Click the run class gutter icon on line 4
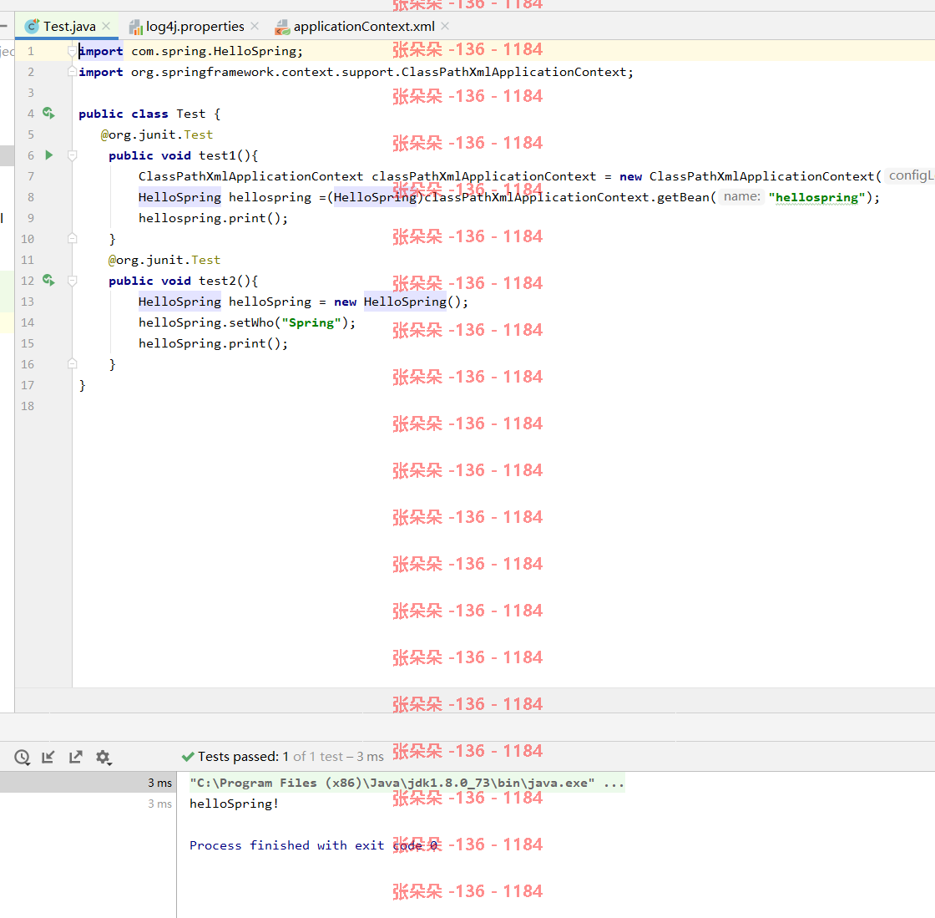This screenshot has height=918, width=935. coord(49,113)
